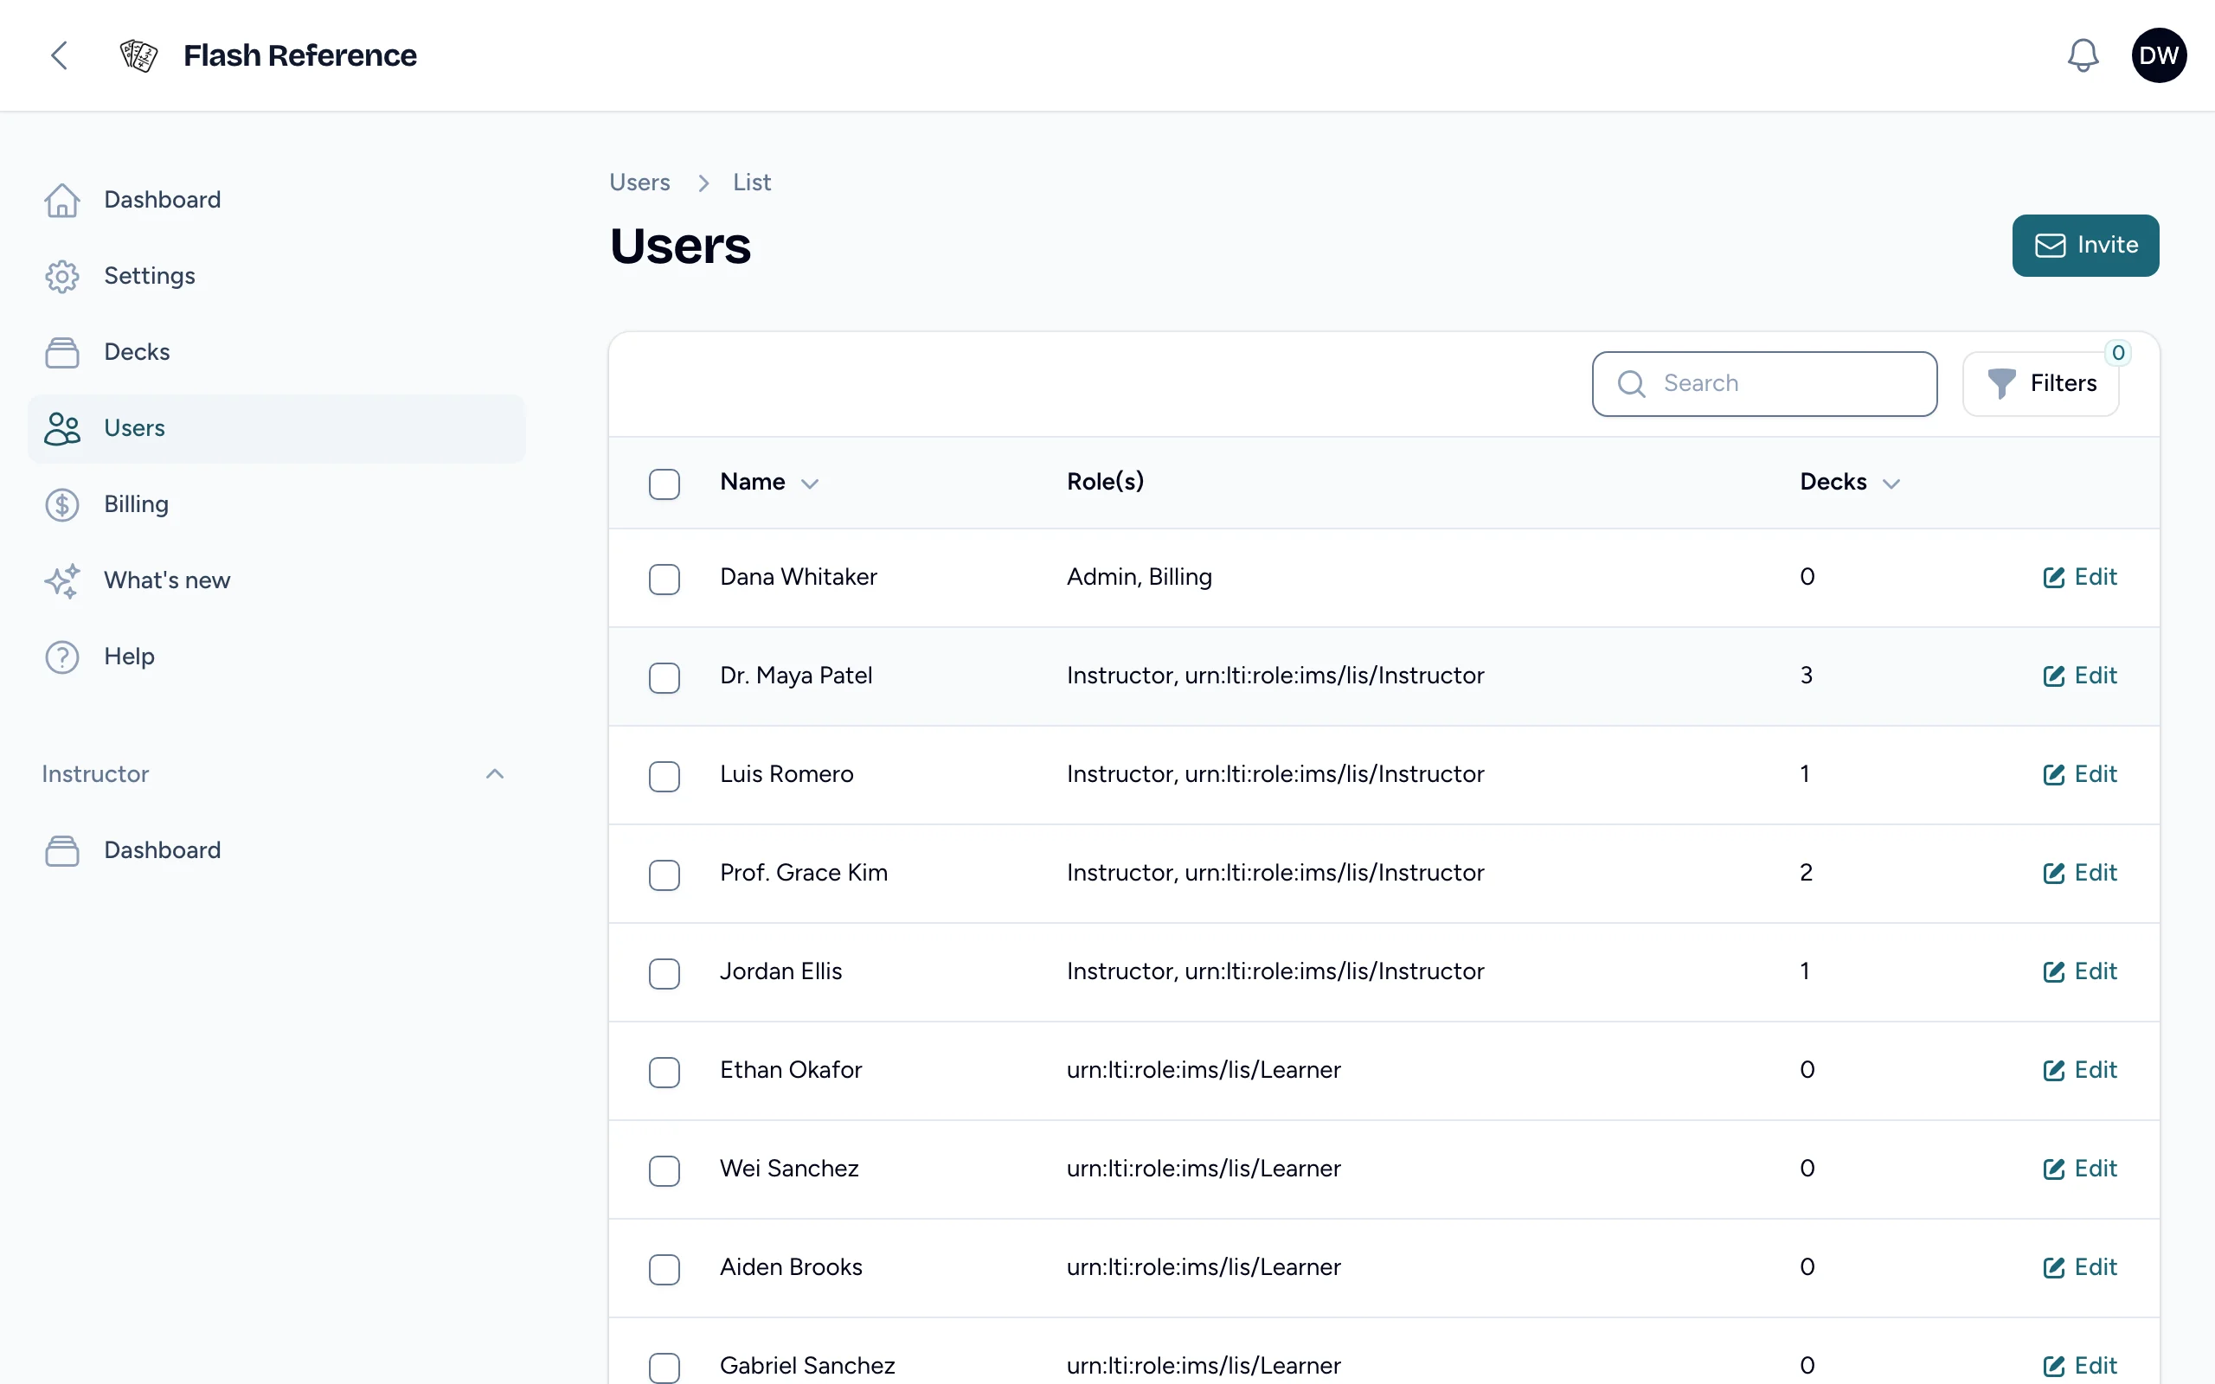
Task: Edit the Aiden Brooks user
Action: pyautogui.click(x=2079, y=1267)
